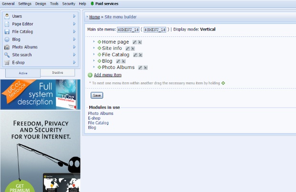
Task: Click the Photo Albums camera icon
Action: tap(7, 47)
